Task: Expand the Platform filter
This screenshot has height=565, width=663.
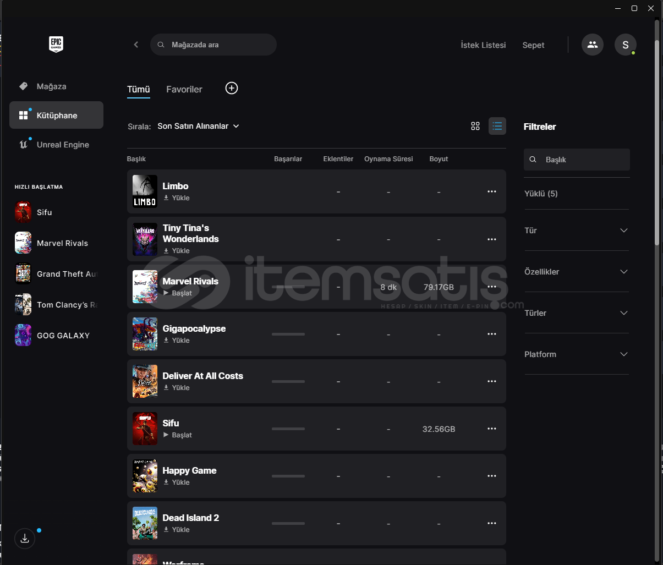Action: 577,354
